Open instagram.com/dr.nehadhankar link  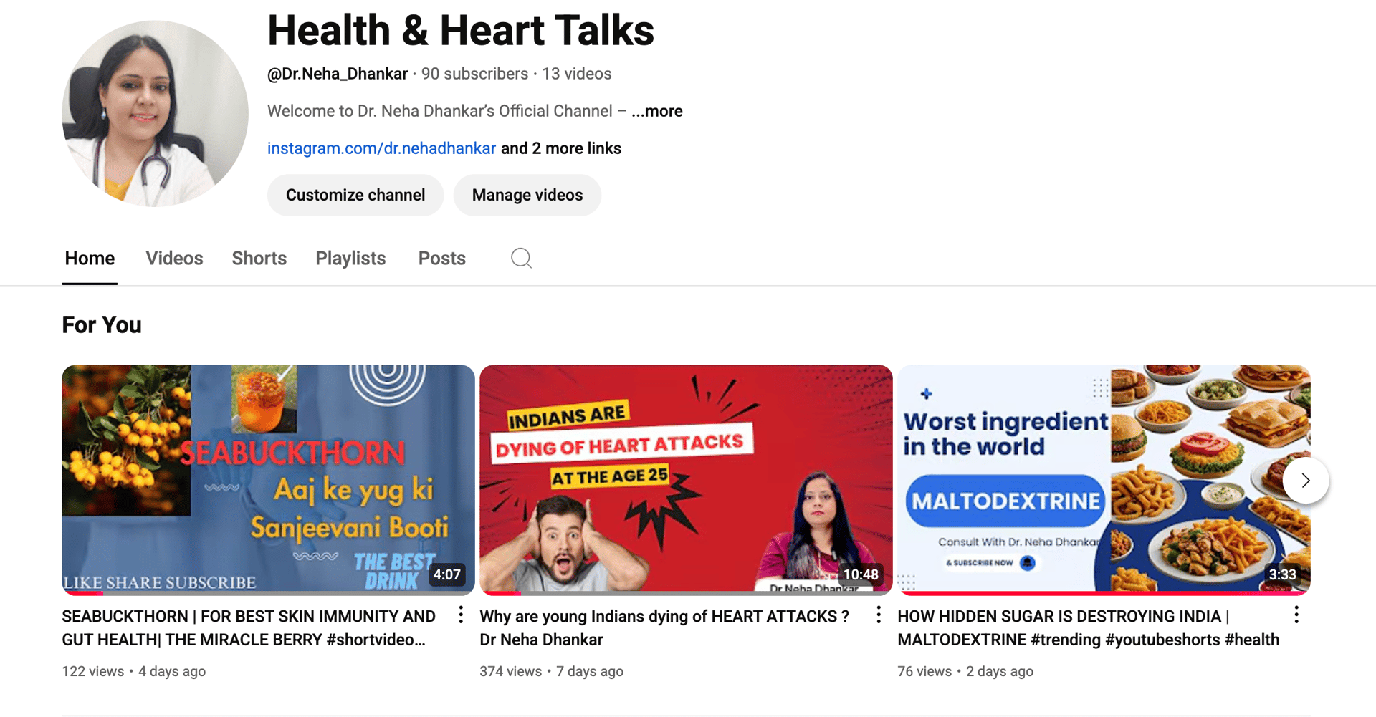(x=381, y=148)
